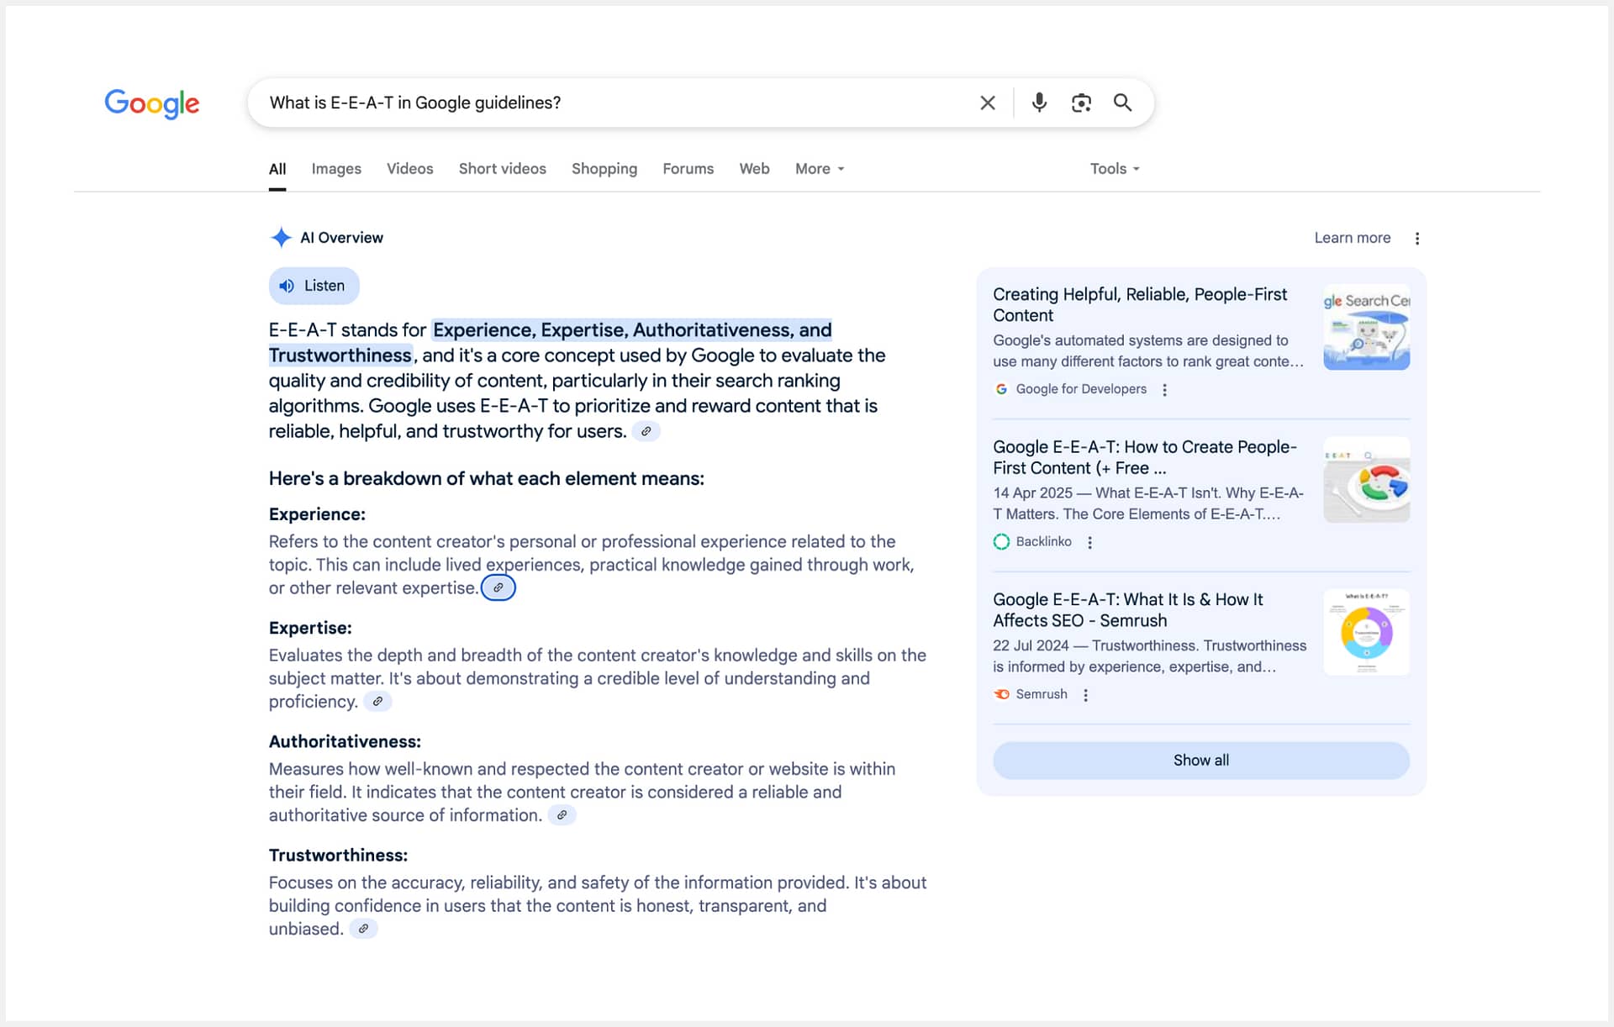Switch to the Forums tab

coord(688,169)
